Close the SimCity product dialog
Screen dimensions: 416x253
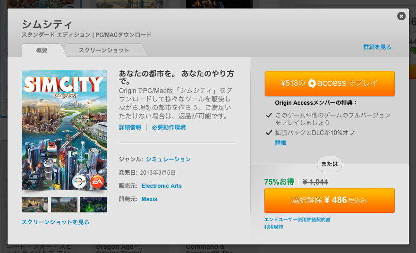point(401,16)
